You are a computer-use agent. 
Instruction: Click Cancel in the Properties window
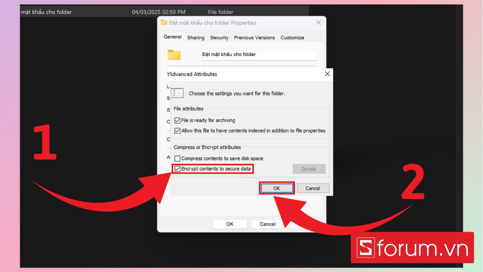[x=268, y=224]
